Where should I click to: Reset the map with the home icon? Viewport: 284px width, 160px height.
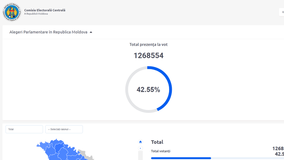tap(140, 142)
